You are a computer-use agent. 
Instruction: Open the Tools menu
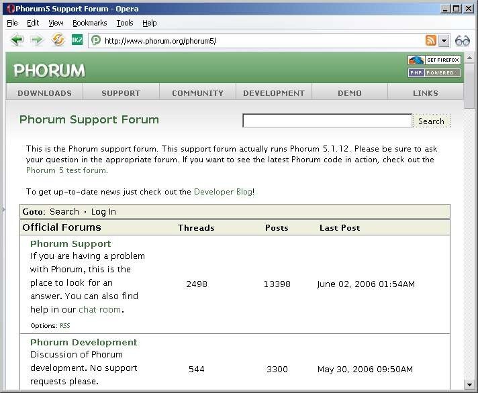point(124,23)
